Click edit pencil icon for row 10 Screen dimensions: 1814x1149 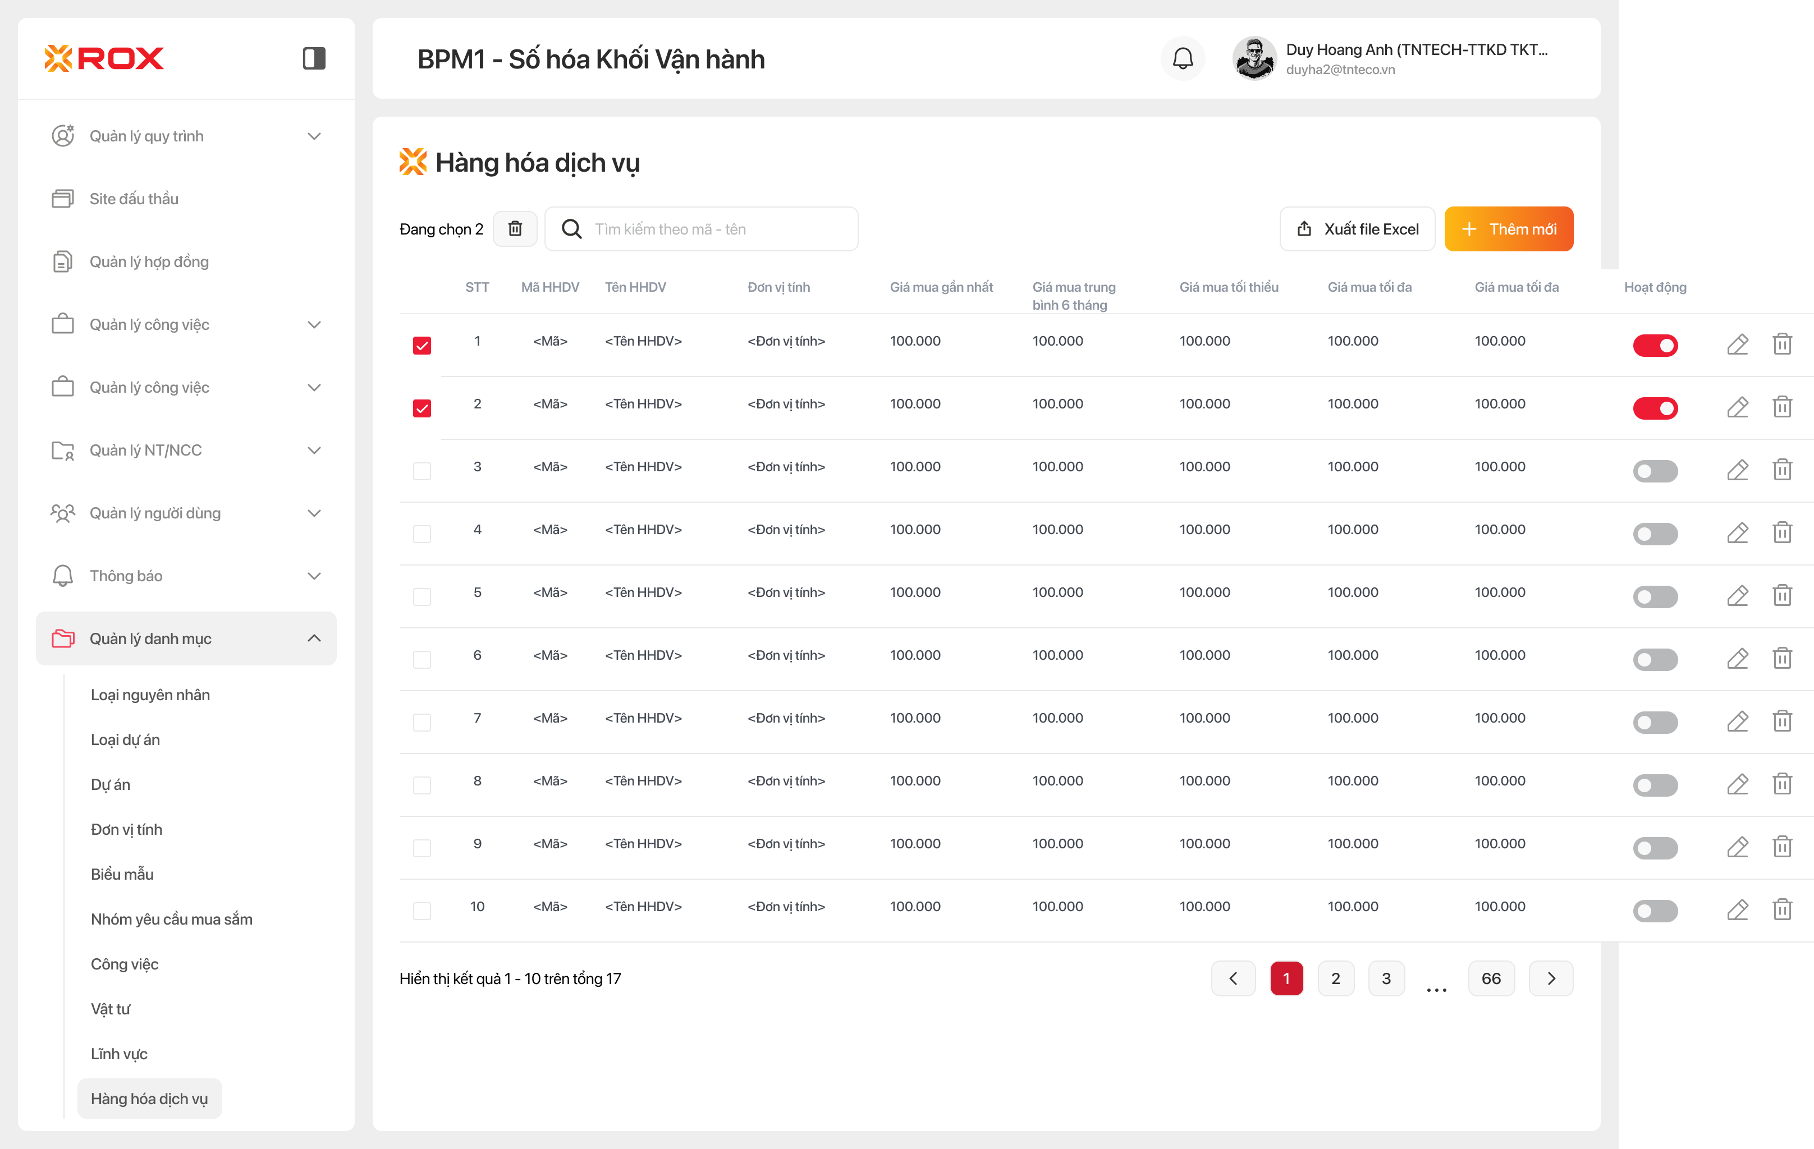tap(1737, 909)
